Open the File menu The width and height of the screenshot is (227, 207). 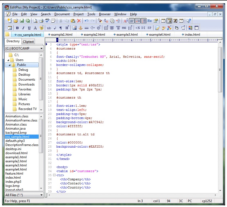coord(15,14)
